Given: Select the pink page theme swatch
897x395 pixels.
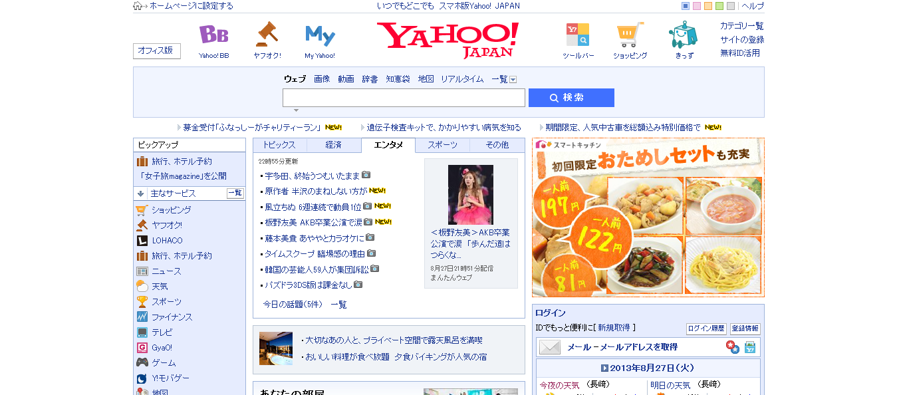Looking at the screenshot, I should point(697,6).
